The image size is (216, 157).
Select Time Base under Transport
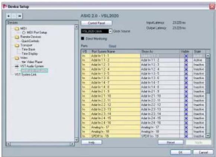point(28,49)
